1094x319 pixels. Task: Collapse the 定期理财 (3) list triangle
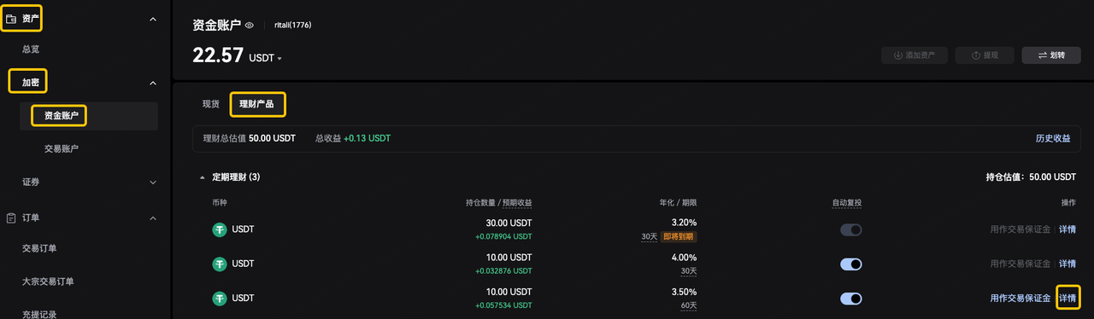(203, 177)
